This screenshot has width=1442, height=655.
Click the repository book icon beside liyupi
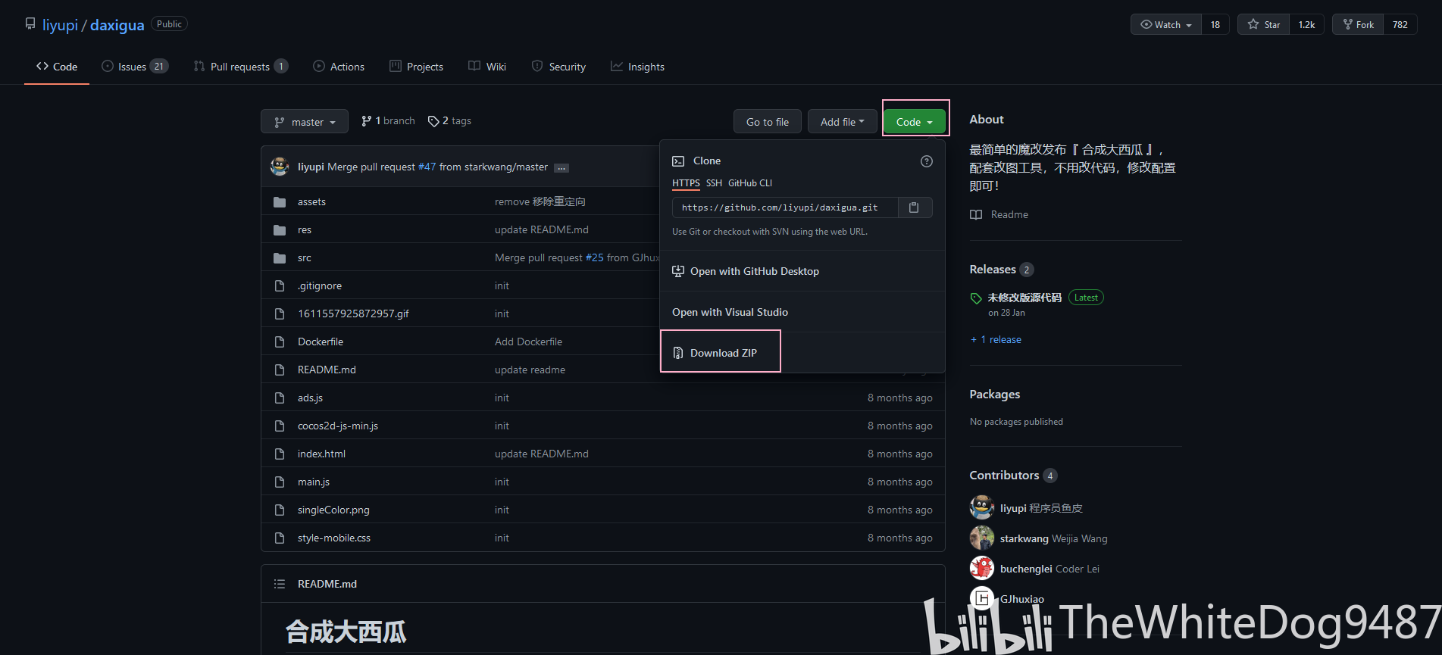tap(30, 24)
